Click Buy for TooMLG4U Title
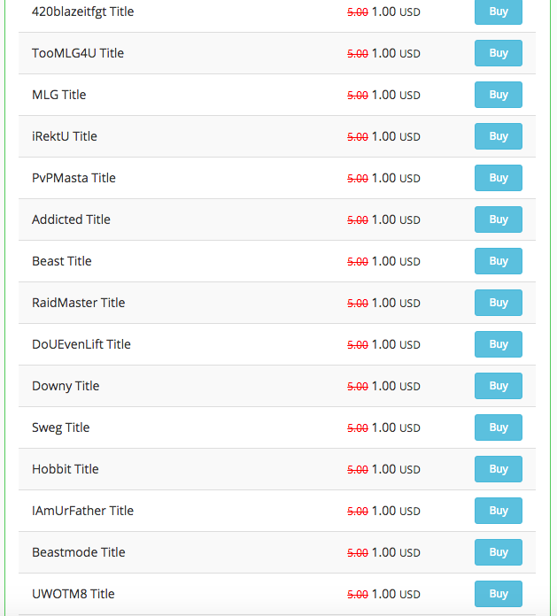The width and height of the screenshot is (557, 616). click(x=498, y=53)
